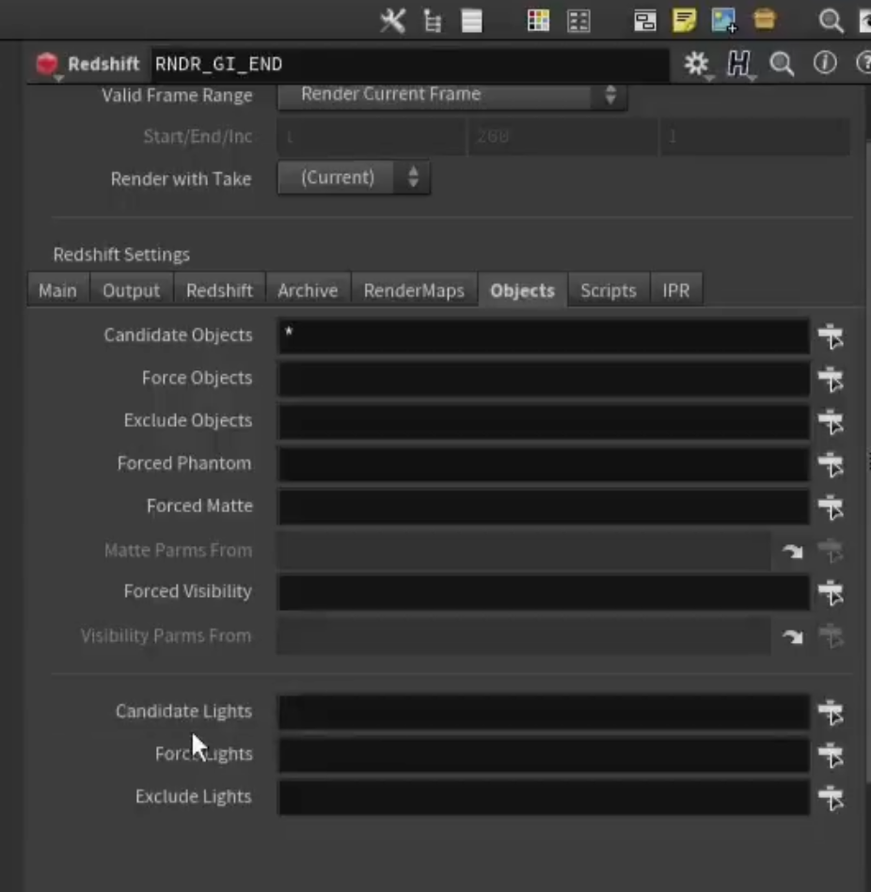
Task: Click the background image icon in the toolbar
Action: pyautogui.click(x=723, y=21)
